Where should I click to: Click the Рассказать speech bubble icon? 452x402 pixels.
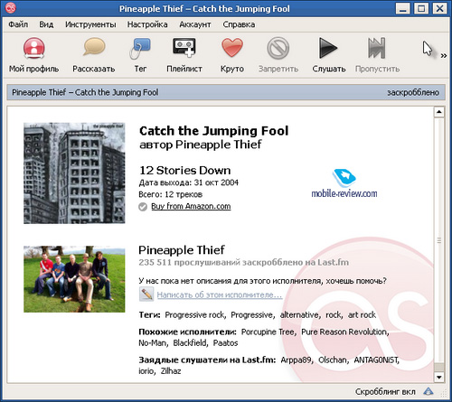pos(94,47)
